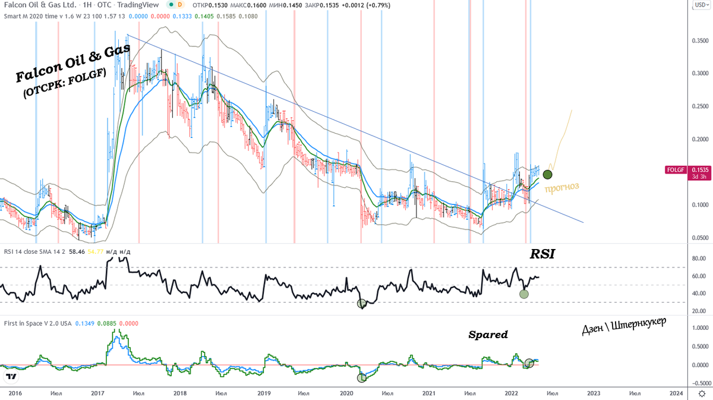Viewport: 713px width, 400px height.
Task: Click the 2017 label on the time axis
Action: click(x=97, y=393)
